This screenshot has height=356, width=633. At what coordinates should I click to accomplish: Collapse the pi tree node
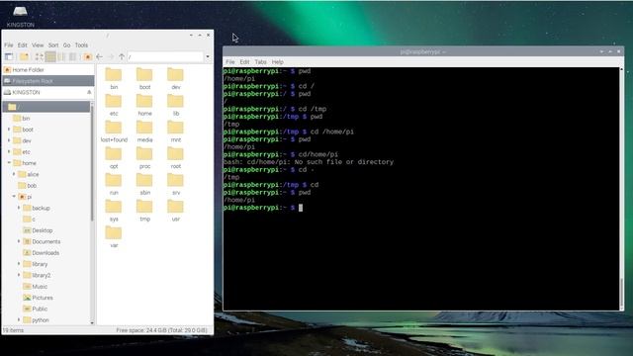(x=14, y=197)
